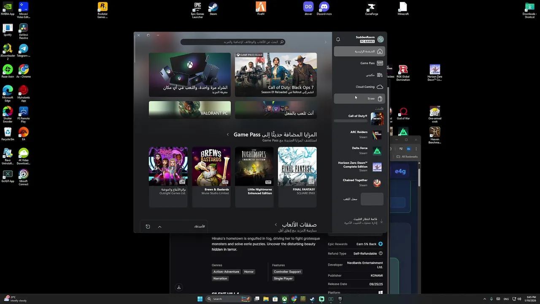Viewport: 540px width, 304px height.
Task: Click the Xbox app search field
Action: (x=233, y=42)
